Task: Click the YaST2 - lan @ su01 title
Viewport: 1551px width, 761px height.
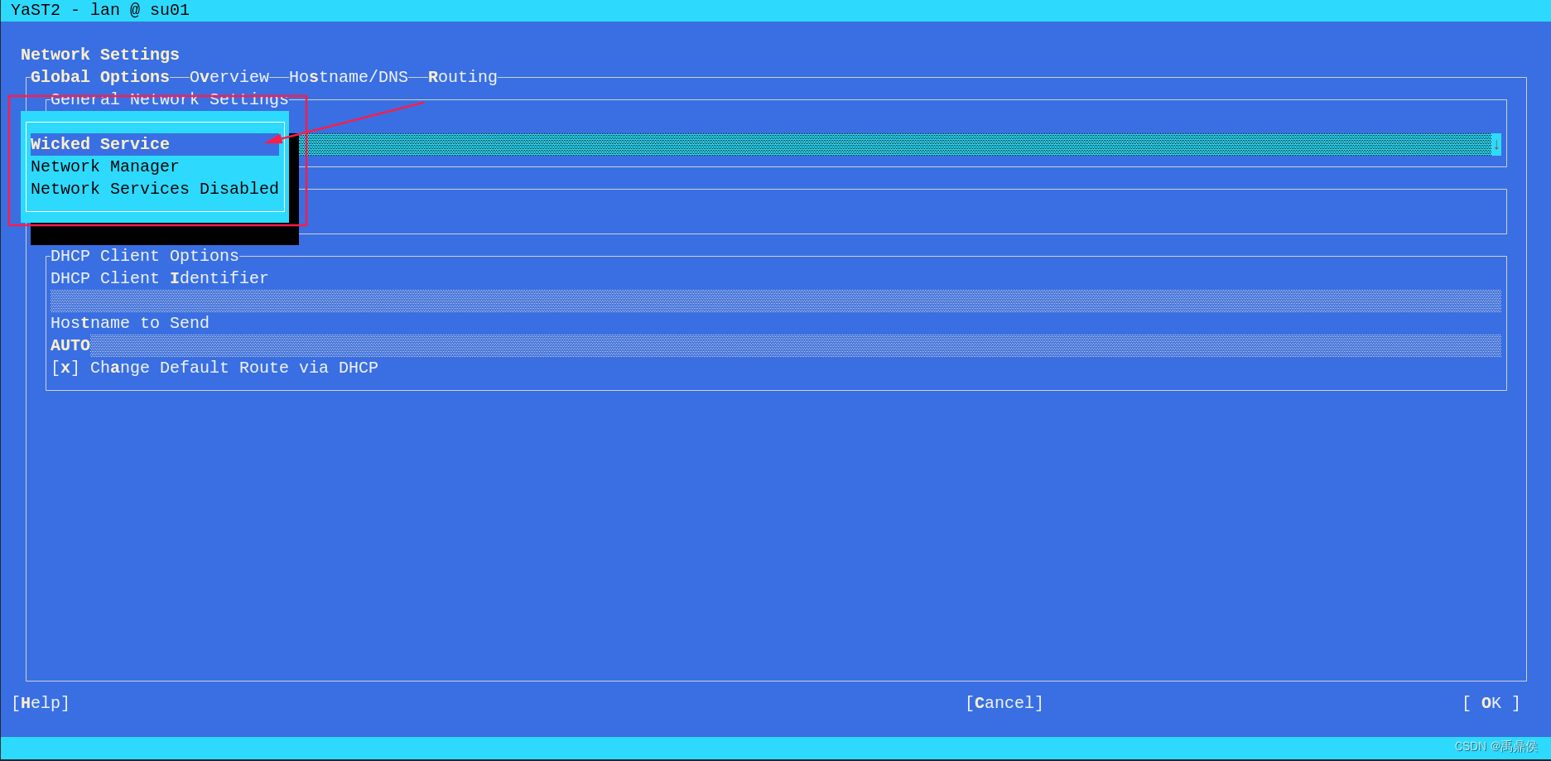Action: [100, 10]
